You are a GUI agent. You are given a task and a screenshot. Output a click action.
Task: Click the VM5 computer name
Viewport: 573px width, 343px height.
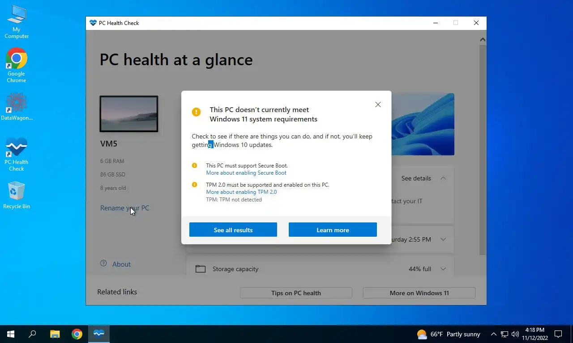109,144
